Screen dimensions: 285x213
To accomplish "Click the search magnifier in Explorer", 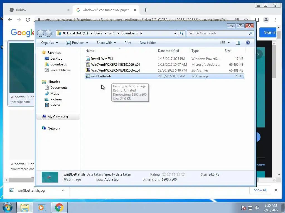I will pos(250,33).
